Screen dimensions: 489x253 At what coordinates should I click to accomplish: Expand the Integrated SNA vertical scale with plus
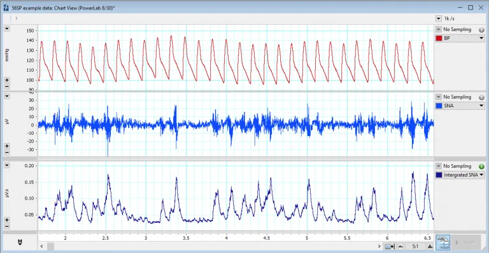tap(7, 220)
